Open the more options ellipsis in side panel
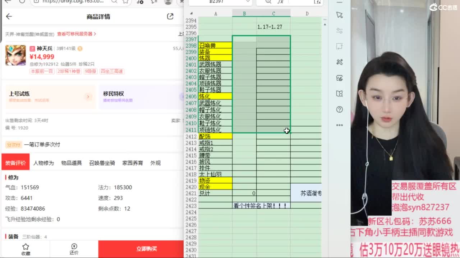460x258 pixels. (340, 125)
